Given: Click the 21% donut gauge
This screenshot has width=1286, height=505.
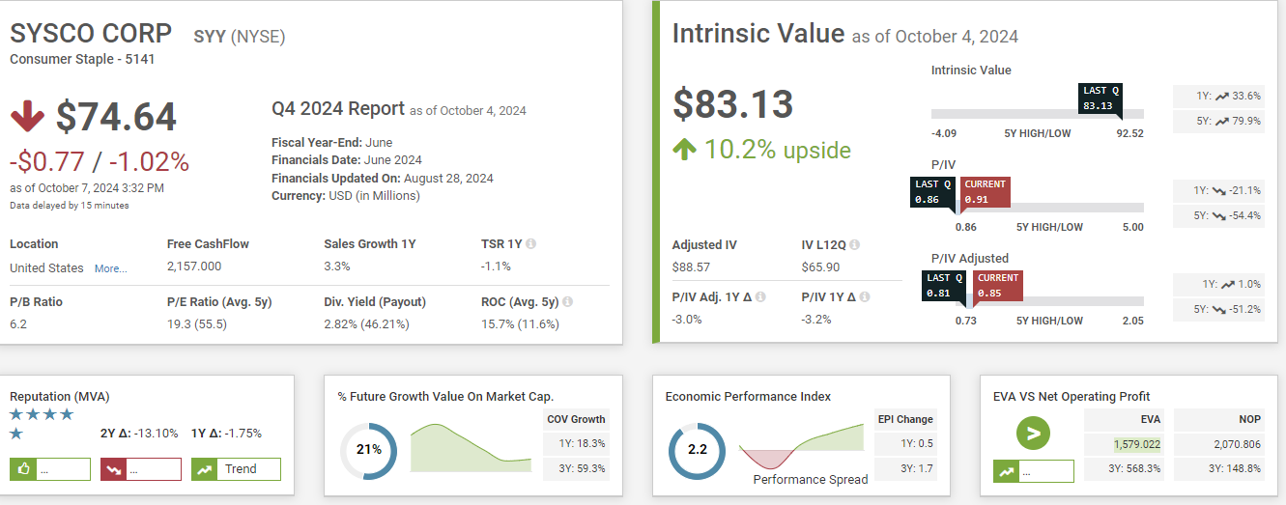Looking at the screenshot, I should (368, 450).
